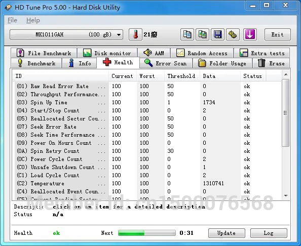Select the Health tab
Image resolution: width=301 pixels, height=246 pixels.
click(118, 62)
